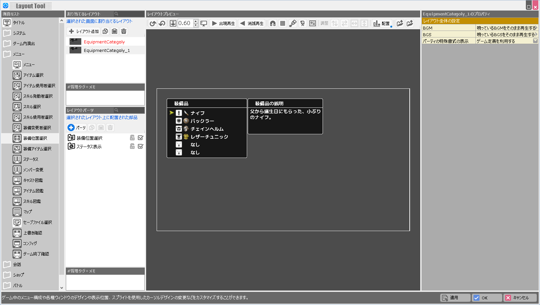
Task: Delete layout using trash icon beside レイアウト追加
Action: pos(124,31)
